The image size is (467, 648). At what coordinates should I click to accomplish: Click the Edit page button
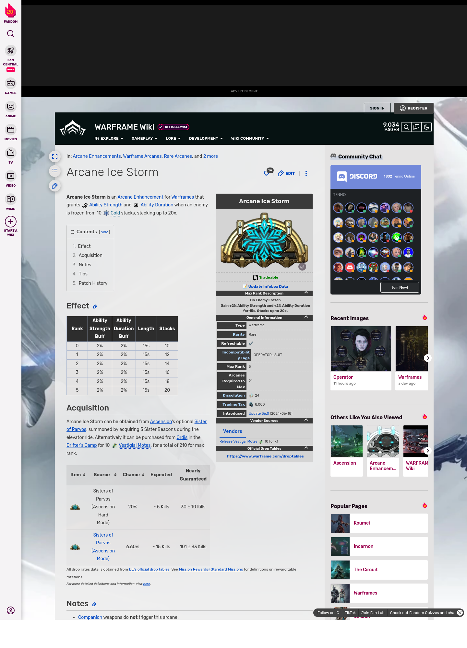click(286, 173)
